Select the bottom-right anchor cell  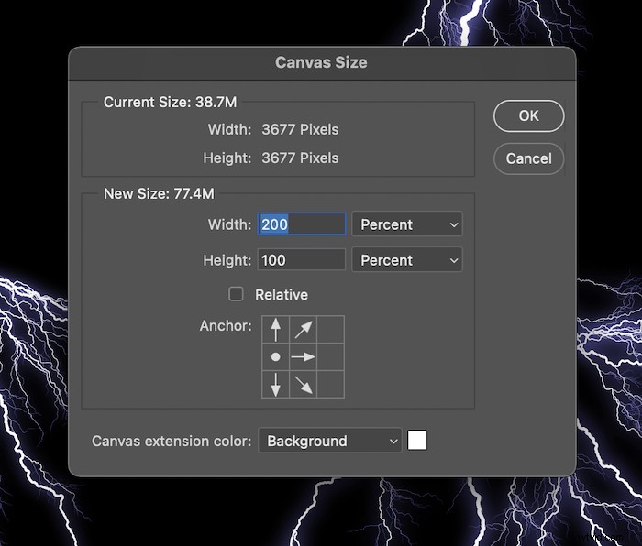pos(330,384)
